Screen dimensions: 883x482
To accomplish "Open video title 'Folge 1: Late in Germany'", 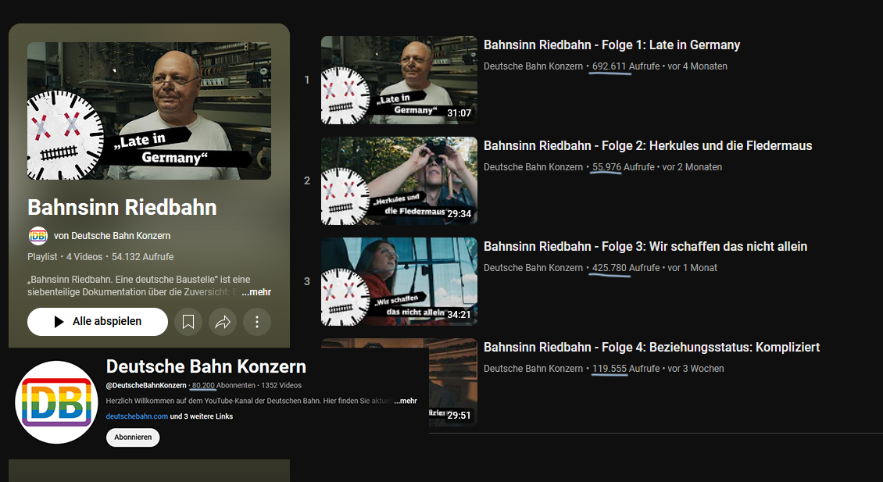I will (x=612, y=45).
